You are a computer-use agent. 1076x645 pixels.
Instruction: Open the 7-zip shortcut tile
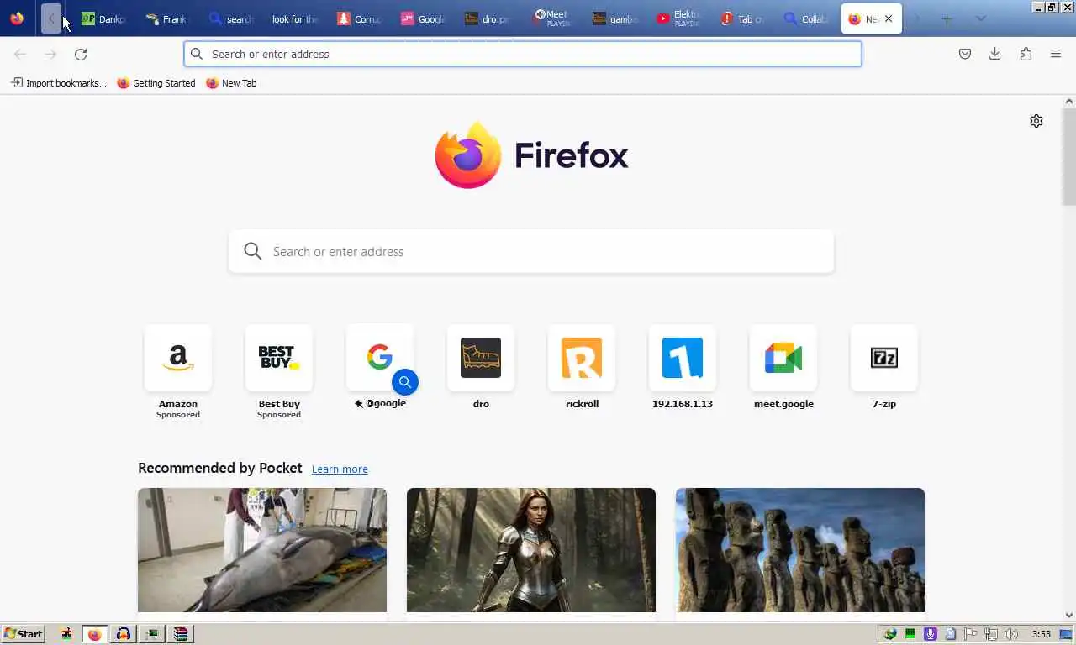pyautogui.click(x=884, y=368)
